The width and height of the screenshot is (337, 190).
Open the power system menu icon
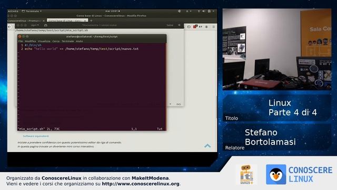coord(209,11)
